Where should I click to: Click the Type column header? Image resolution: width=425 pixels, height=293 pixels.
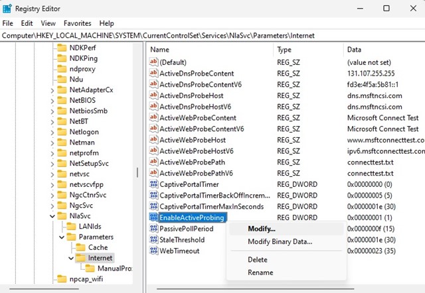pos(284,50)
